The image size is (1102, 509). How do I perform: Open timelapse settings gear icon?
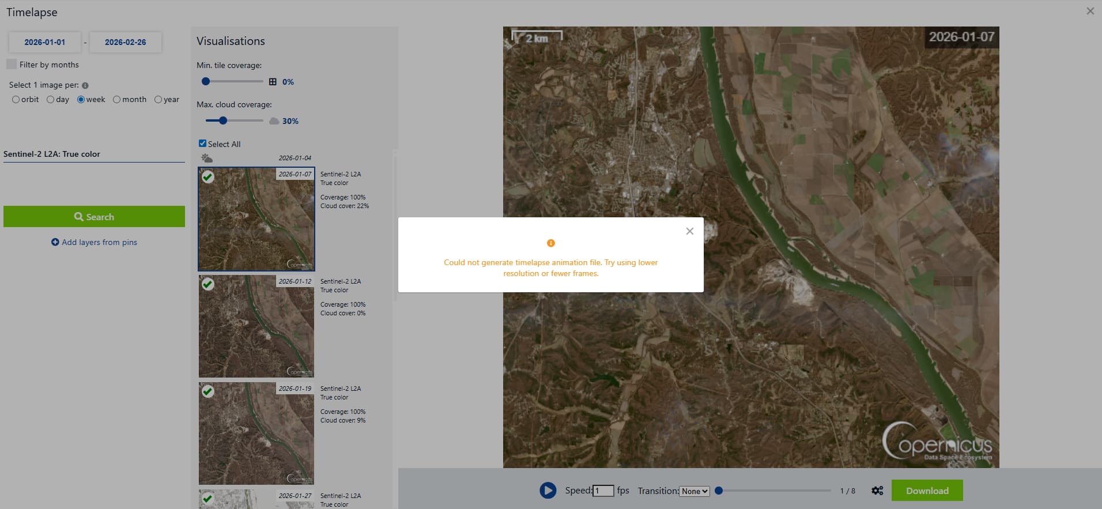(x=877, y=491)
